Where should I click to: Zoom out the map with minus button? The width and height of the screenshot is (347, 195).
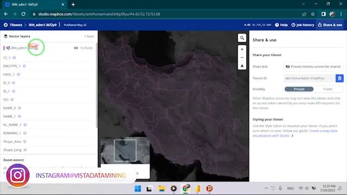coord(242,57)
